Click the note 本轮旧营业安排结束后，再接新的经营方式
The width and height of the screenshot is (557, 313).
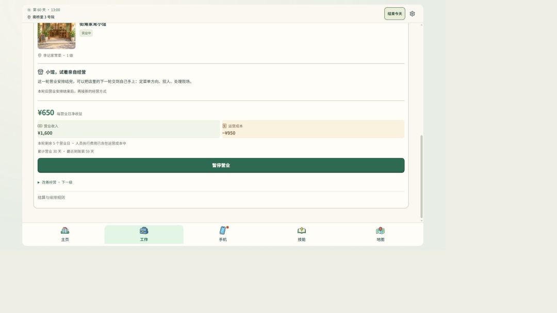[x=72, y=92]
